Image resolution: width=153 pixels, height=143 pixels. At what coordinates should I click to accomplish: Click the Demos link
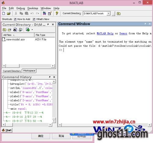click(123, 33)
